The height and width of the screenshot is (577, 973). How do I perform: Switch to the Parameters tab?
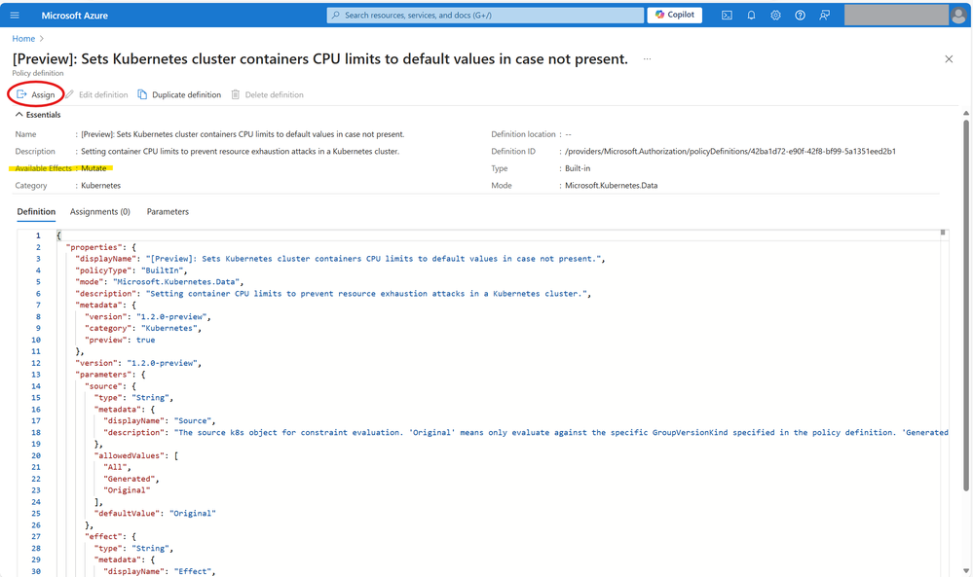168,211
